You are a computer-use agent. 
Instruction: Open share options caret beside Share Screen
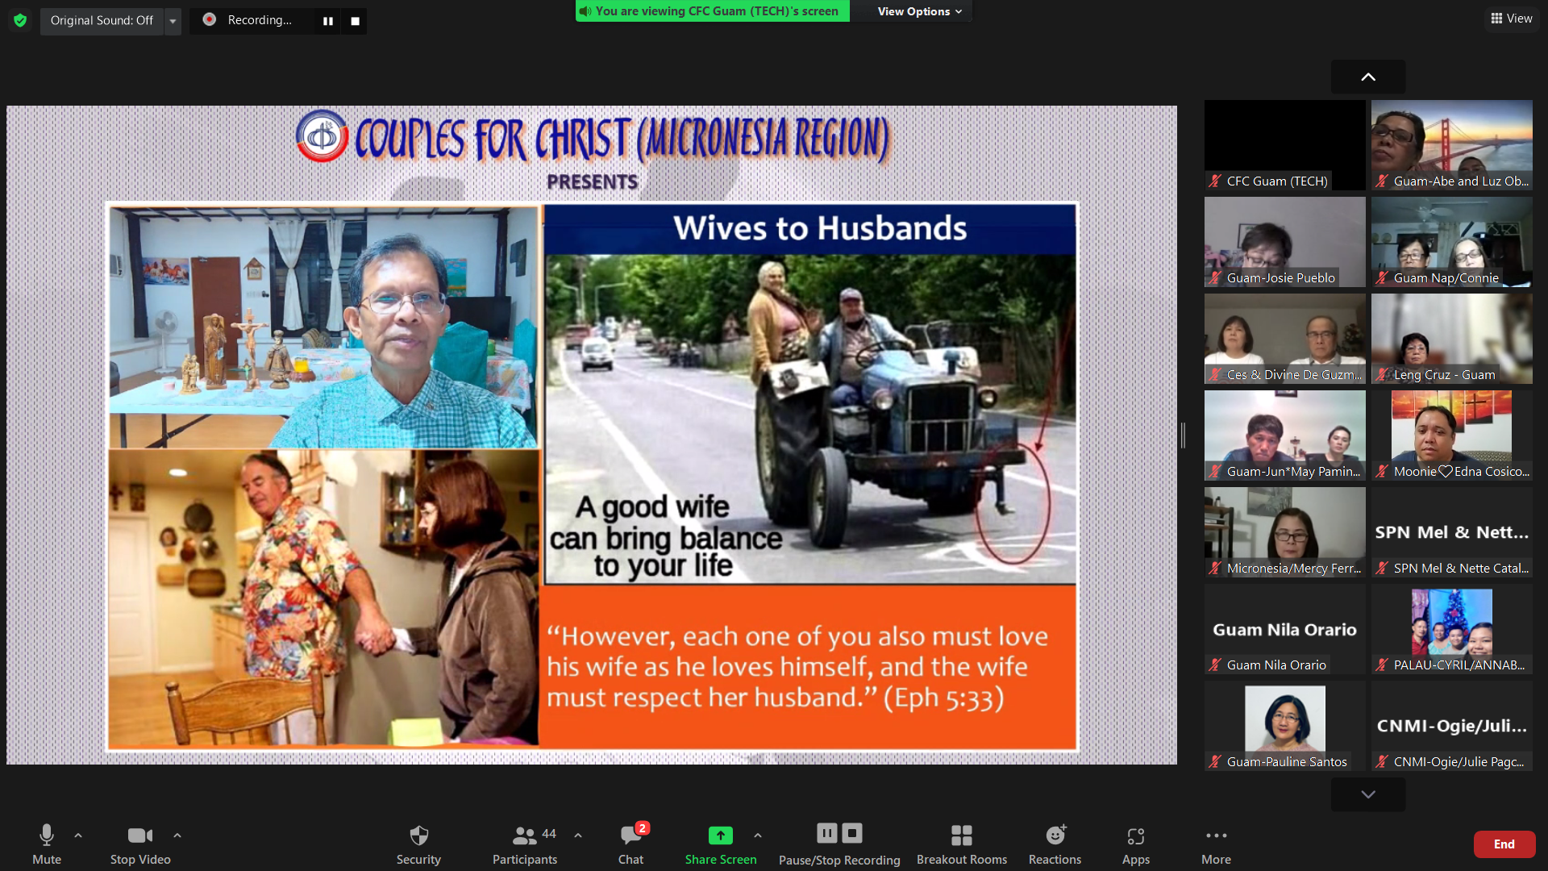[x=758, y=836]
